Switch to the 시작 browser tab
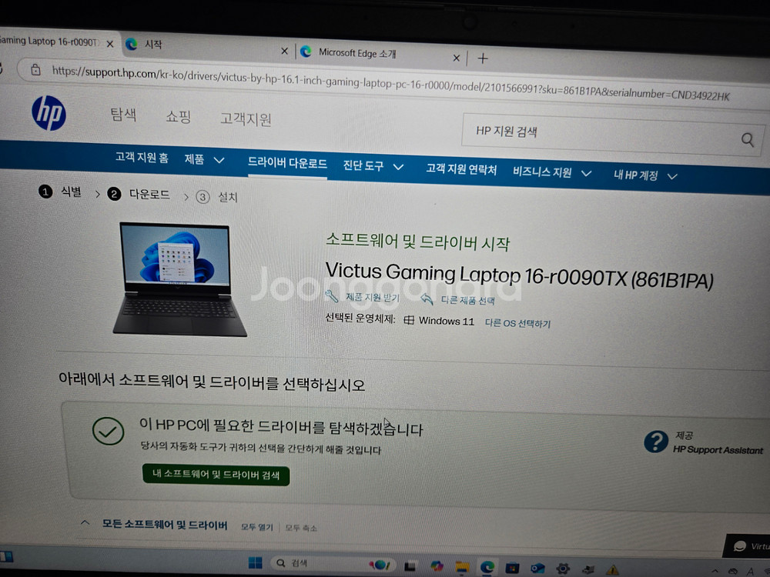The image size is (770, 577). [x=206, y=46]
